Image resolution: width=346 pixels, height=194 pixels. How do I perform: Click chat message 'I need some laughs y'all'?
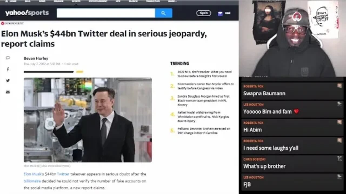click(x=271, y=148)
